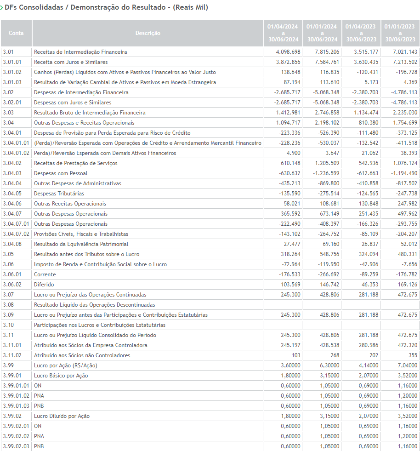
Task: Select Resultado de Variação Cambial description text
Action: pyautogui.click(x=125, y=82)
